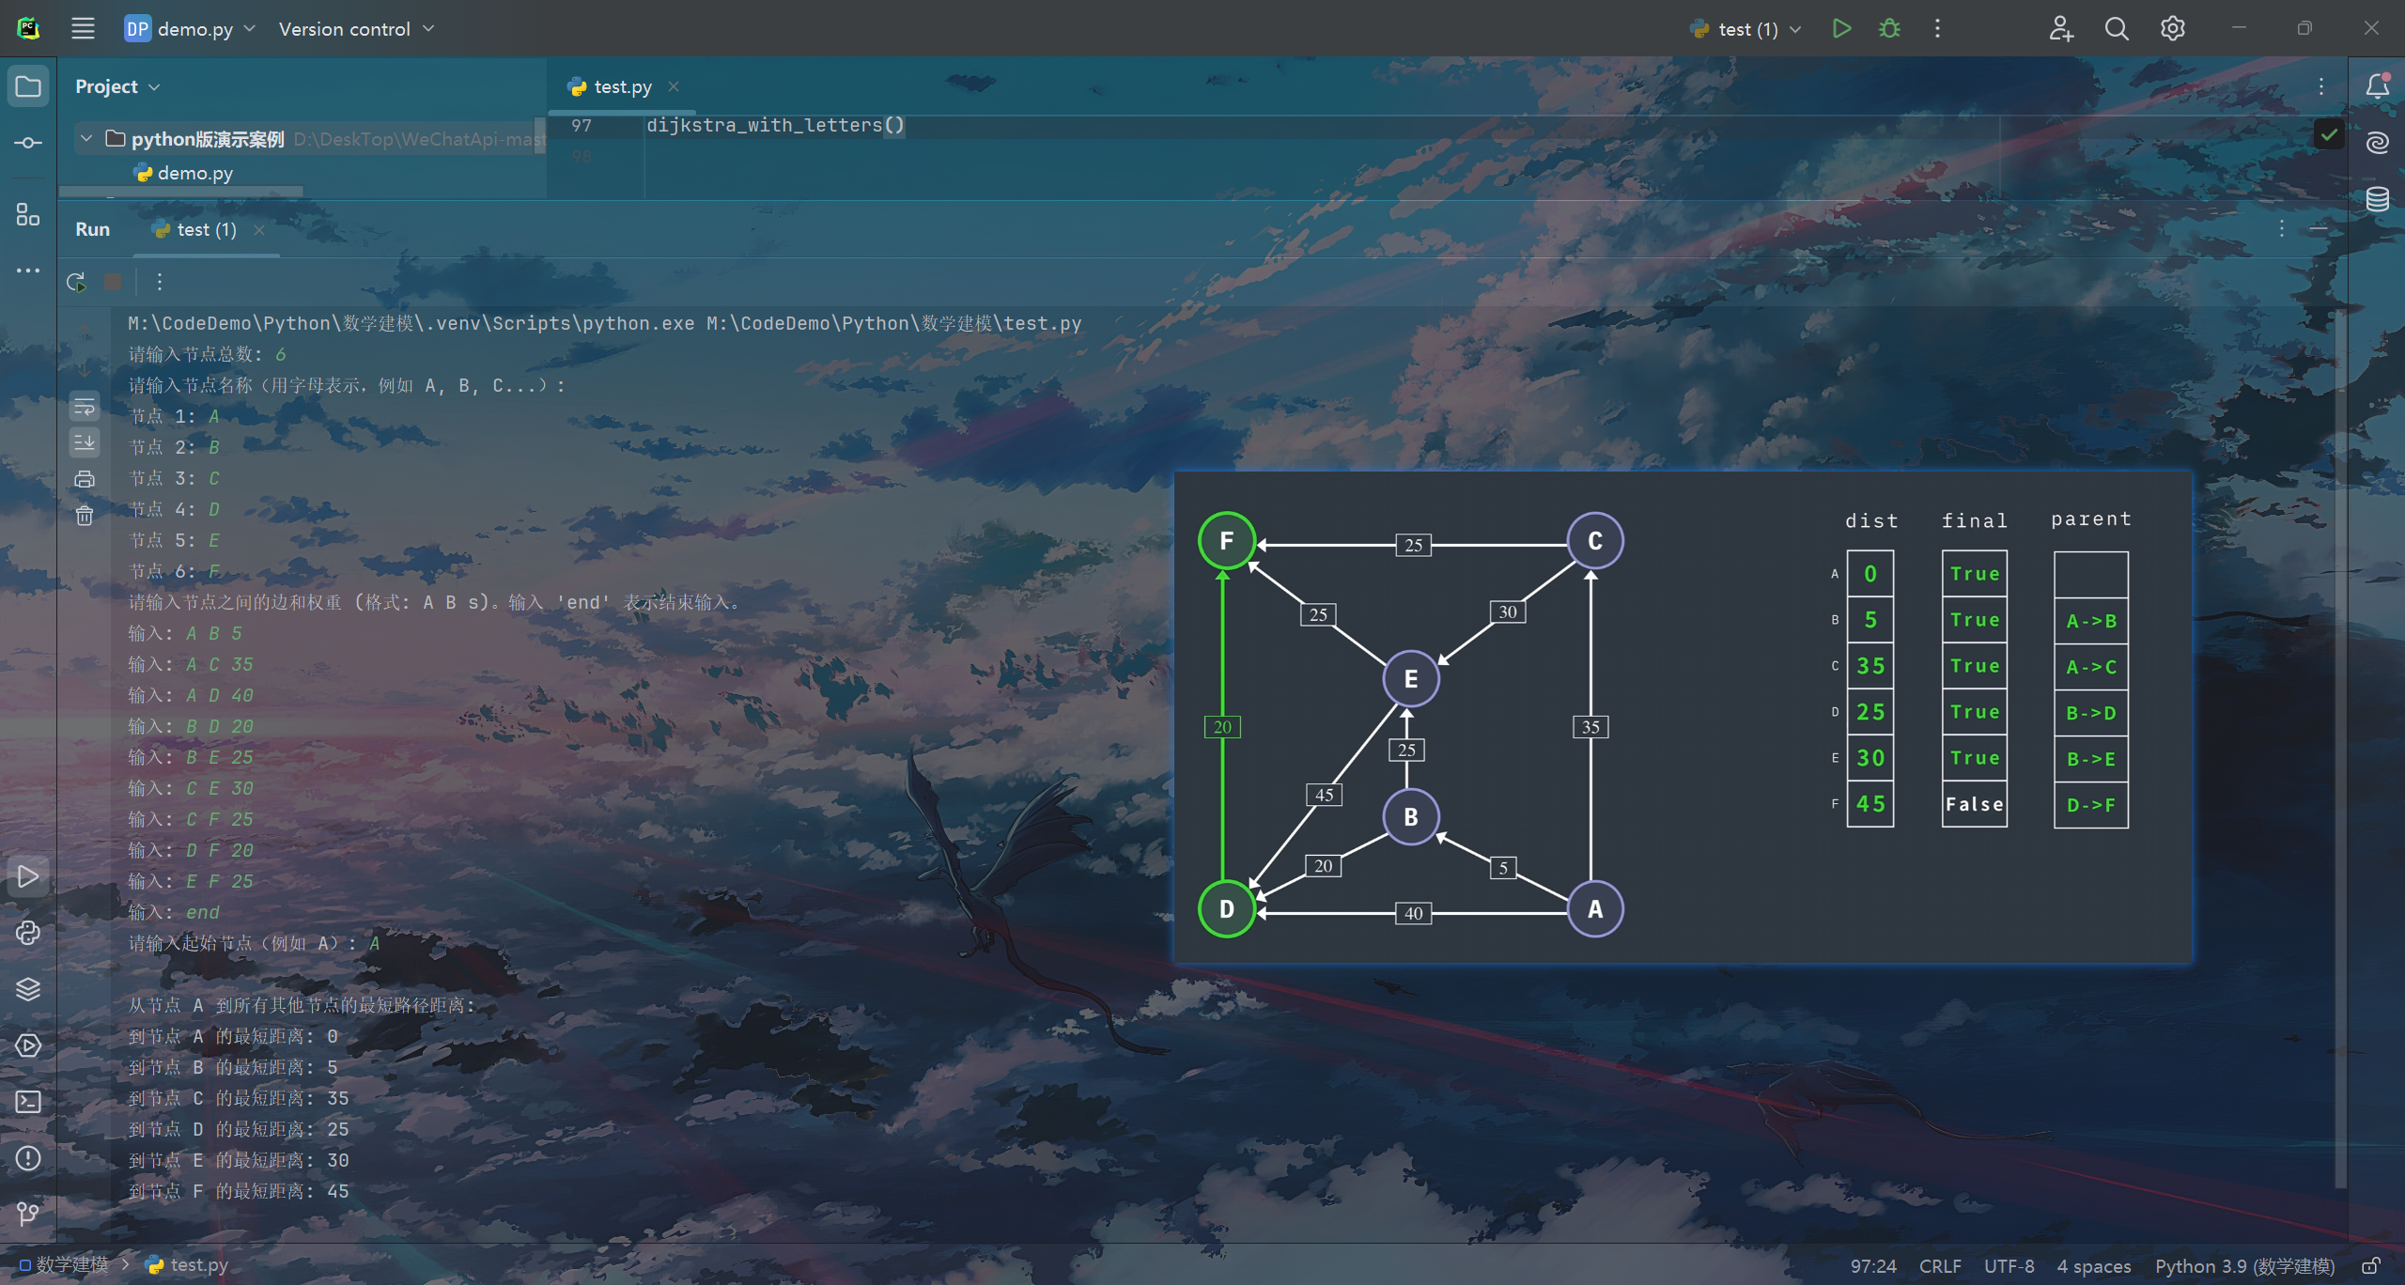Open more actions menu beside debug button
The height and width of the screenshot is (1285, 2405).
tap(1937, 28)
